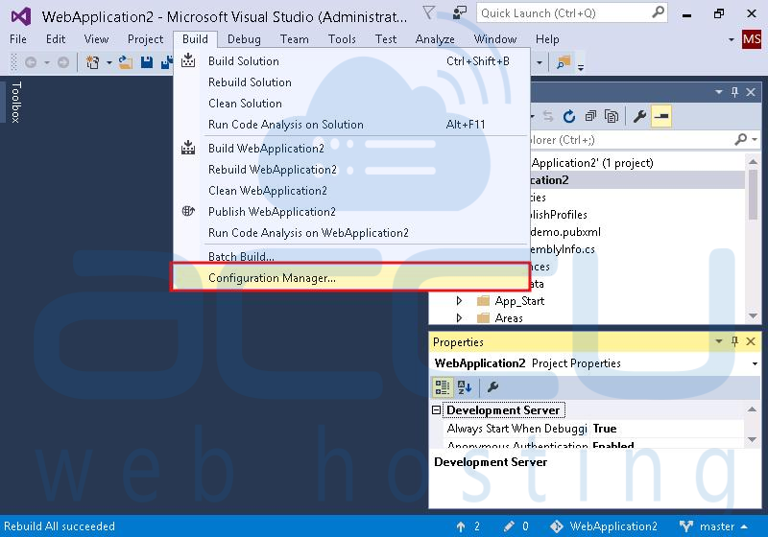This screenshot has width=768, height=537.
Task: Click the Refresh icon in Solution Explorer
Action: pos(569,116)
